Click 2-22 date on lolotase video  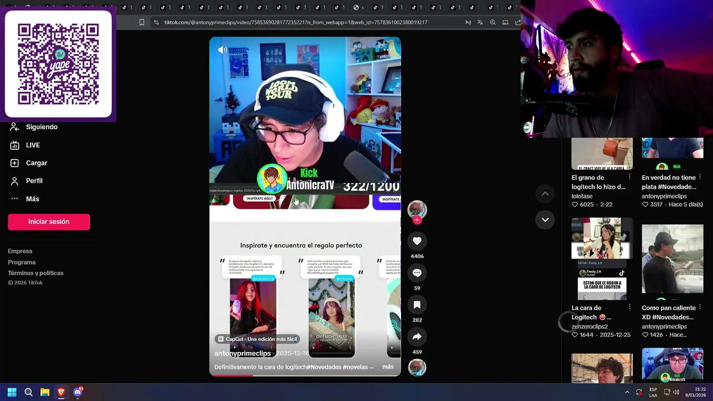[x=606, y=205]
